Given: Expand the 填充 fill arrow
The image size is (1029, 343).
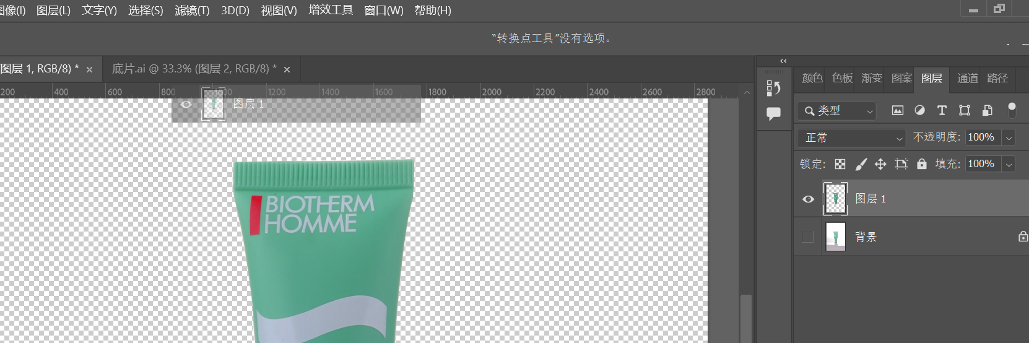Looking at the screenshot, I should pyautogui.click(x=1009, y=164).
